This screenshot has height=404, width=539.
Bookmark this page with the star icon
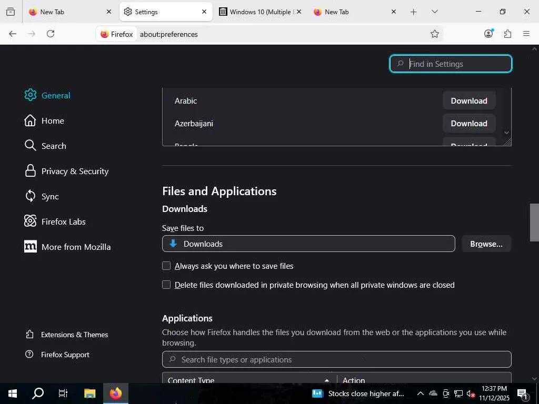click(x=435, y=34)
